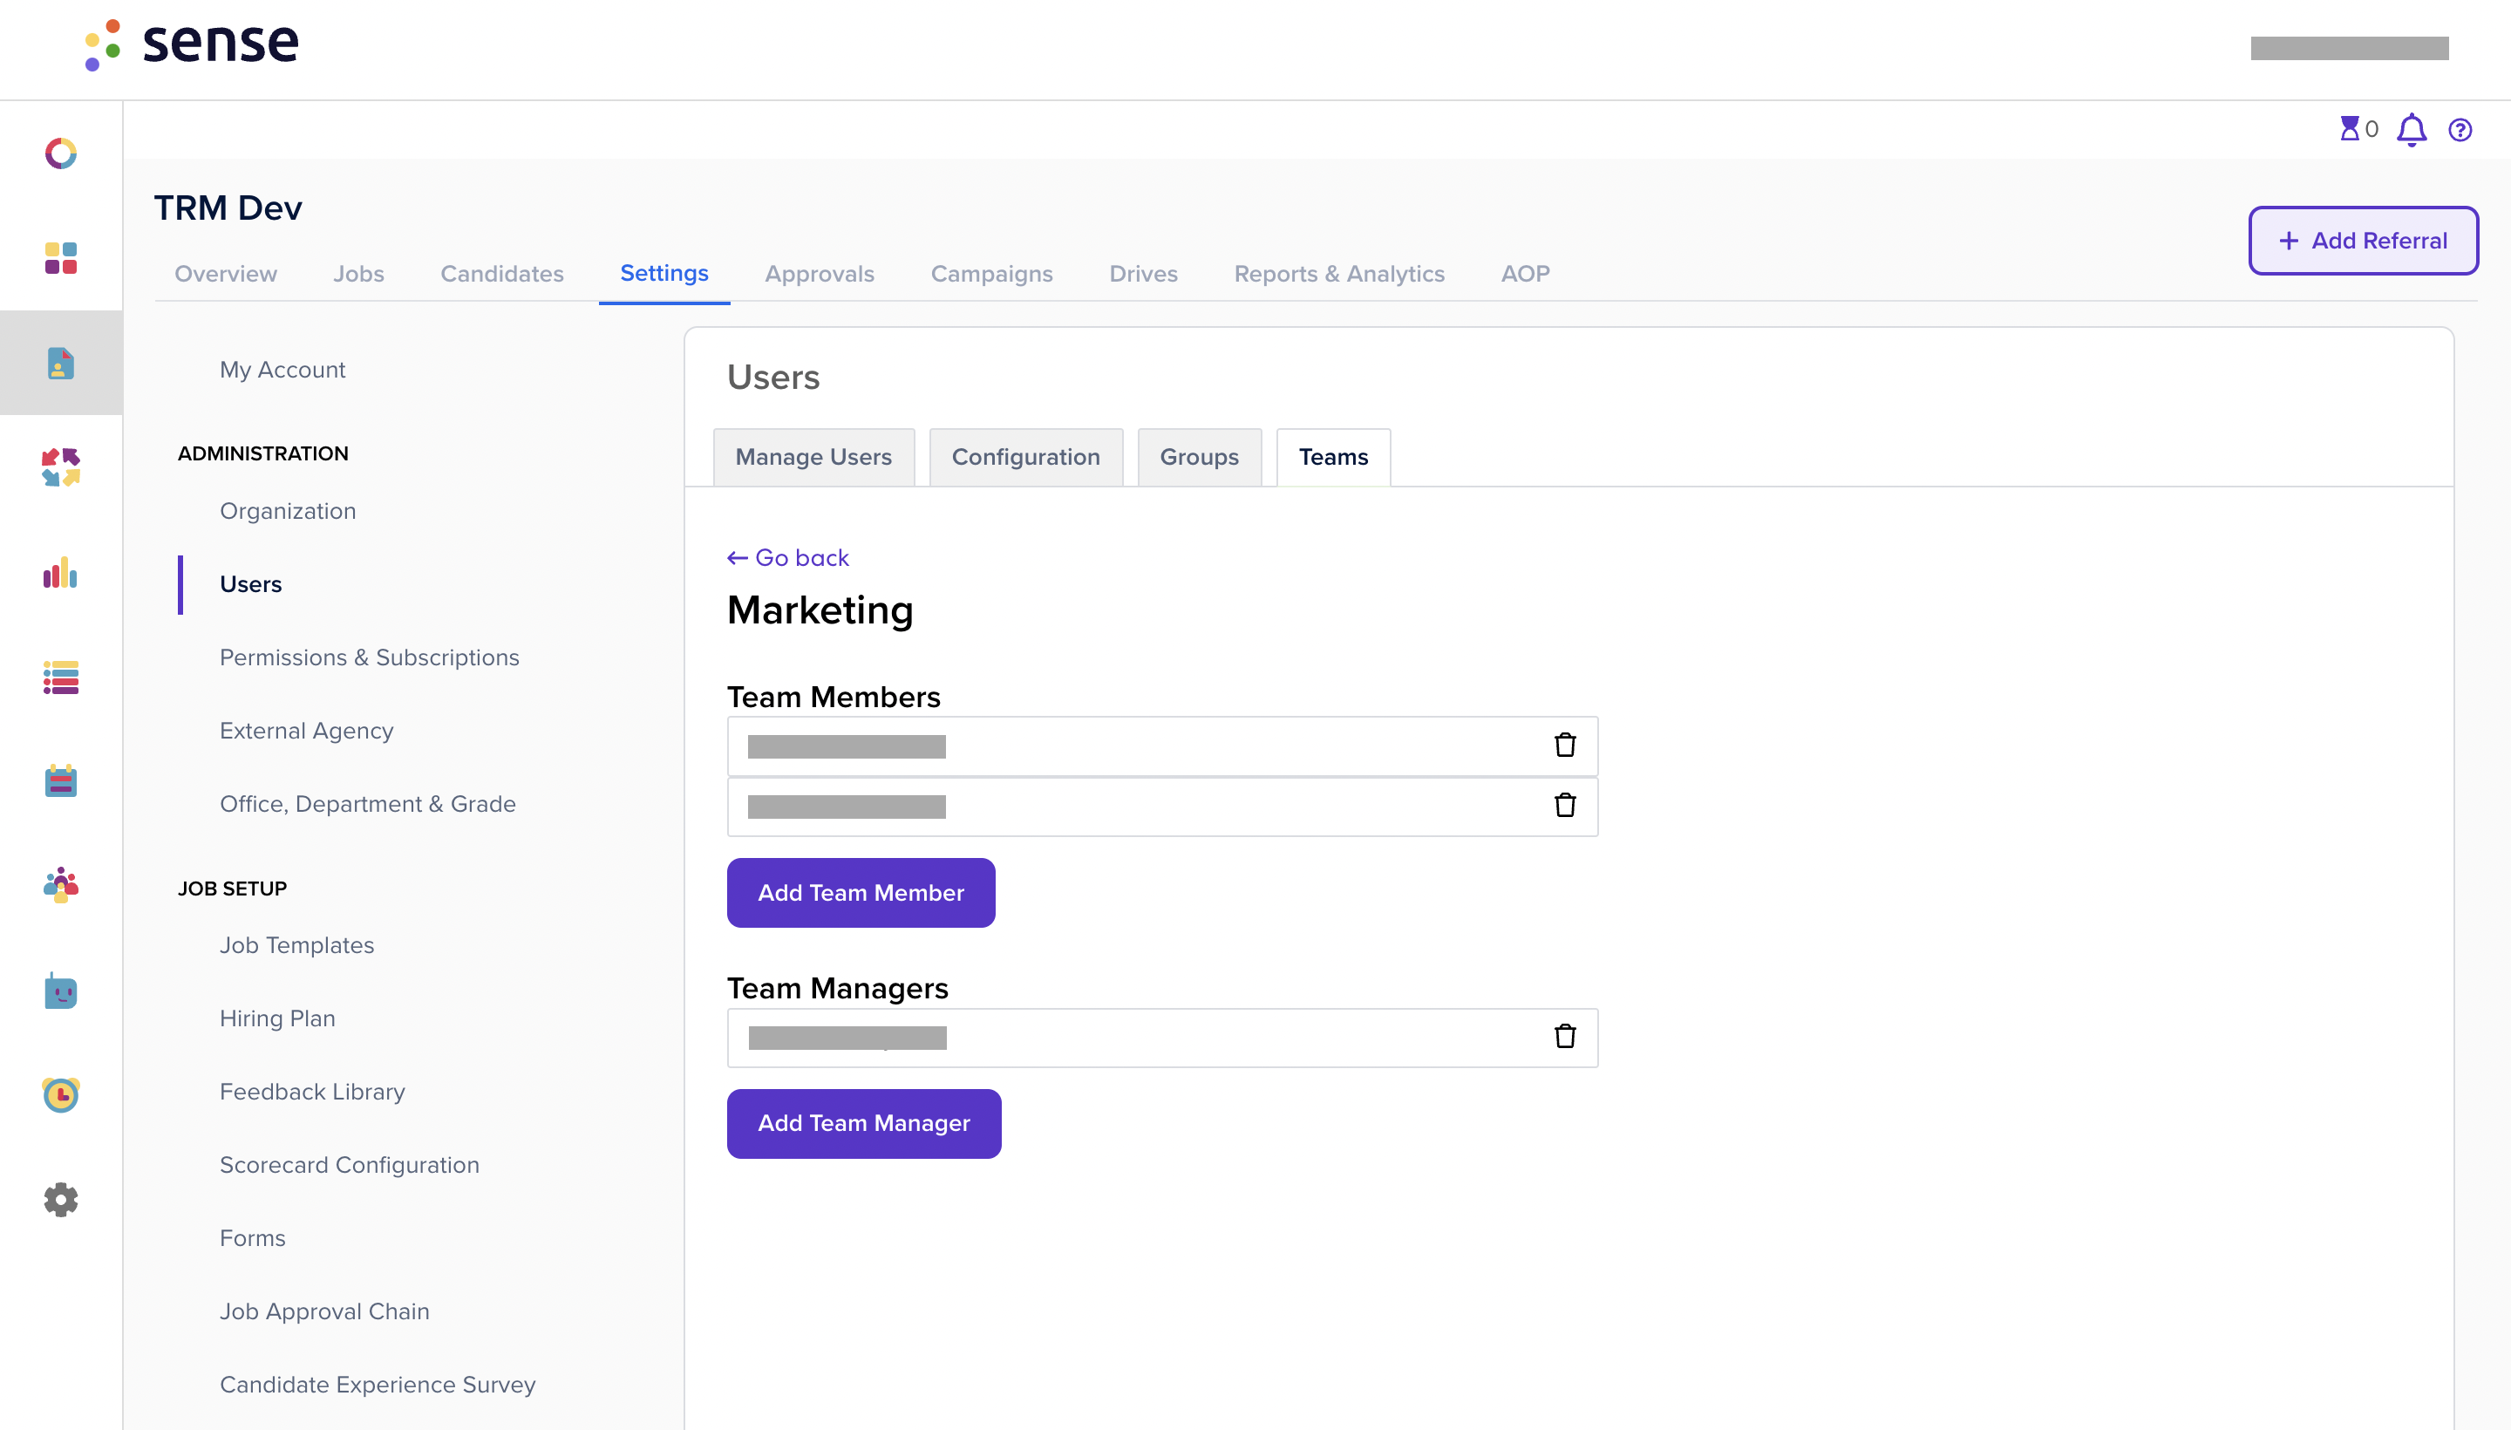Open Feedback Library
The image size is (2511, 1430).
[x=312, y=1093]
